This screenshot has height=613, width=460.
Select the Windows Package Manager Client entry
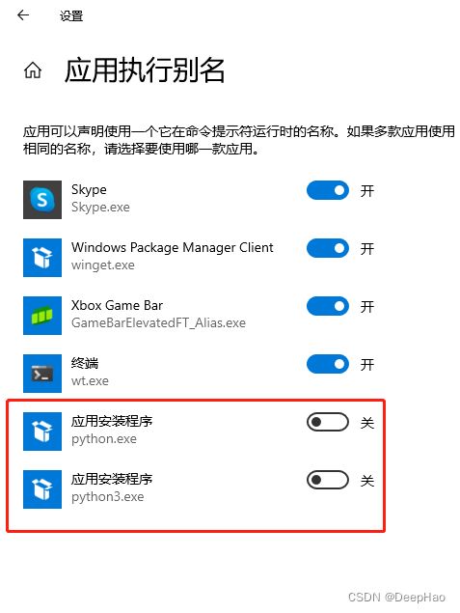pos(173,247)
